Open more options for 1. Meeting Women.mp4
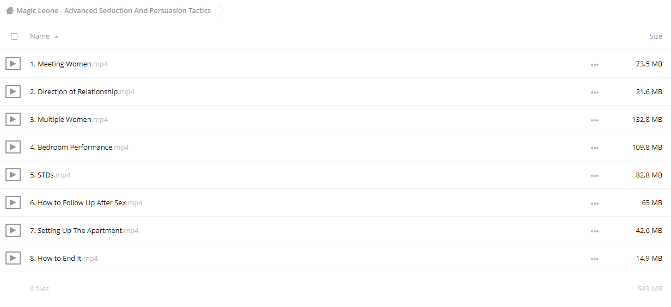This screenshot has height=307, width=671. (594, 64)
